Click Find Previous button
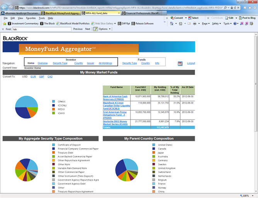 coord(78,29)
